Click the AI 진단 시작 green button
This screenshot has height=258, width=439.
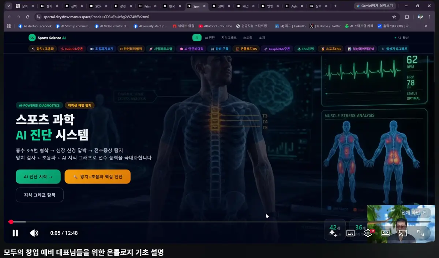click(38, 177)
